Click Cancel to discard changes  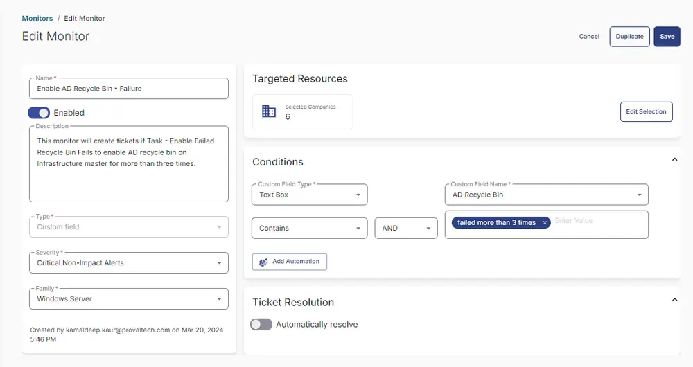pyautogui.click(x=589, y=37)
